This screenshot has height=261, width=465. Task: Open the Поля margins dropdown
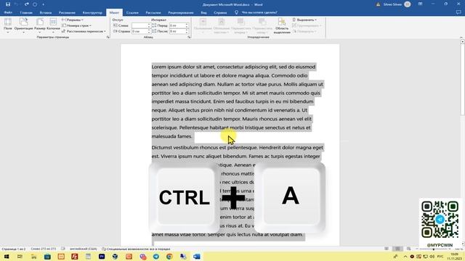click(8, 25)
